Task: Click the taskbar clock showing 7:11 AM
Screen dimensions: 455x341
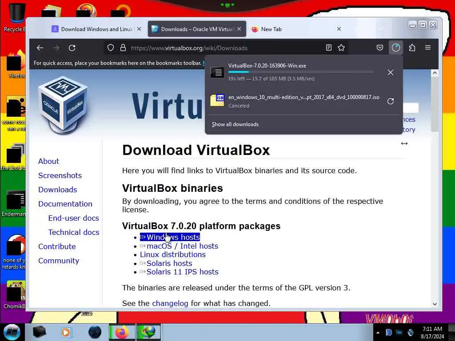Action: pos(432,333)
